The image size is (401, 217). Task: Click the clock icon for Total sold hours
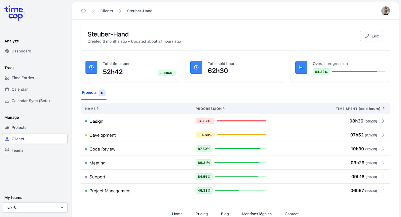pos(196,67)
